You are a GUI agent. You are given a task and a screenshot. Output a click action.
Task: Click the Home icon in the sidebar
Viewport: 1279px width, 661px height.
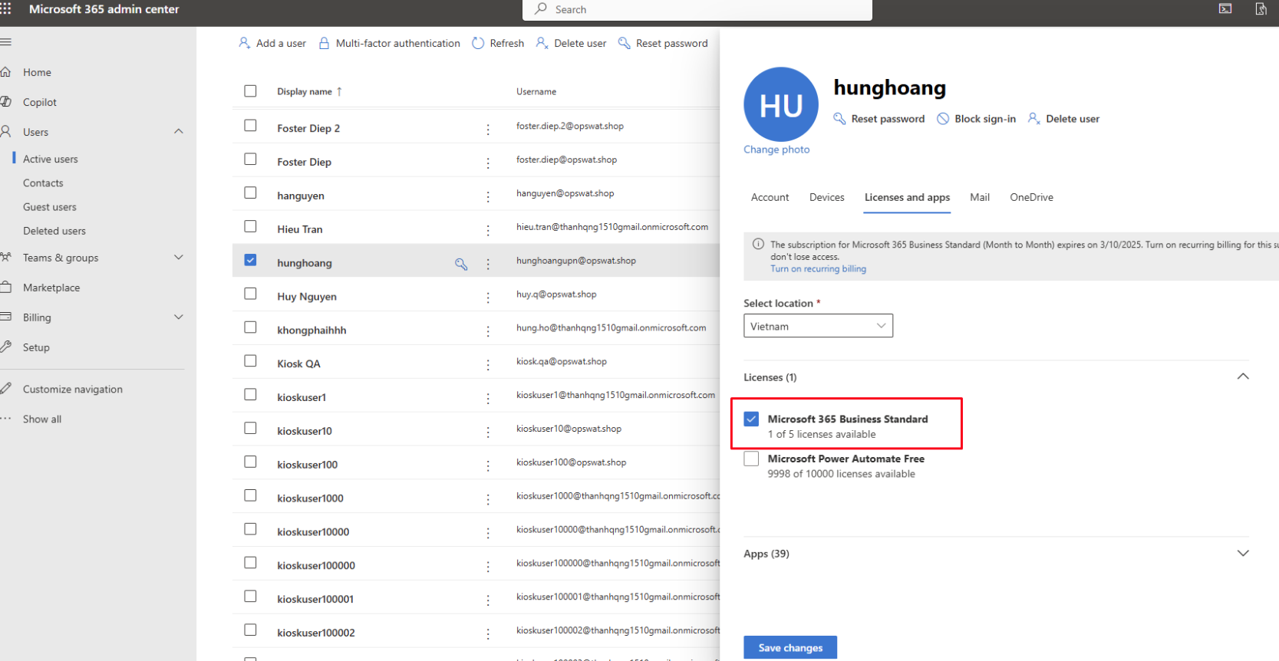point(6,72)
